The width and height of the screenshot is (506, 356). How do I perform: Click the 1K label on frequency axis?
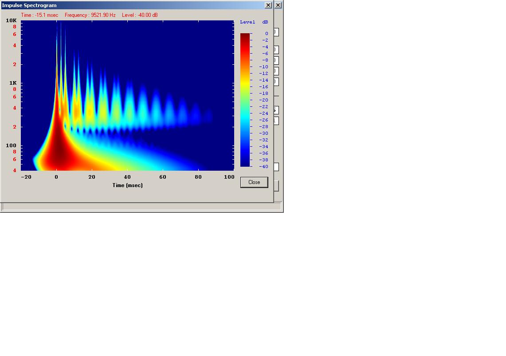pyautogui.click(x=13, y=83)
